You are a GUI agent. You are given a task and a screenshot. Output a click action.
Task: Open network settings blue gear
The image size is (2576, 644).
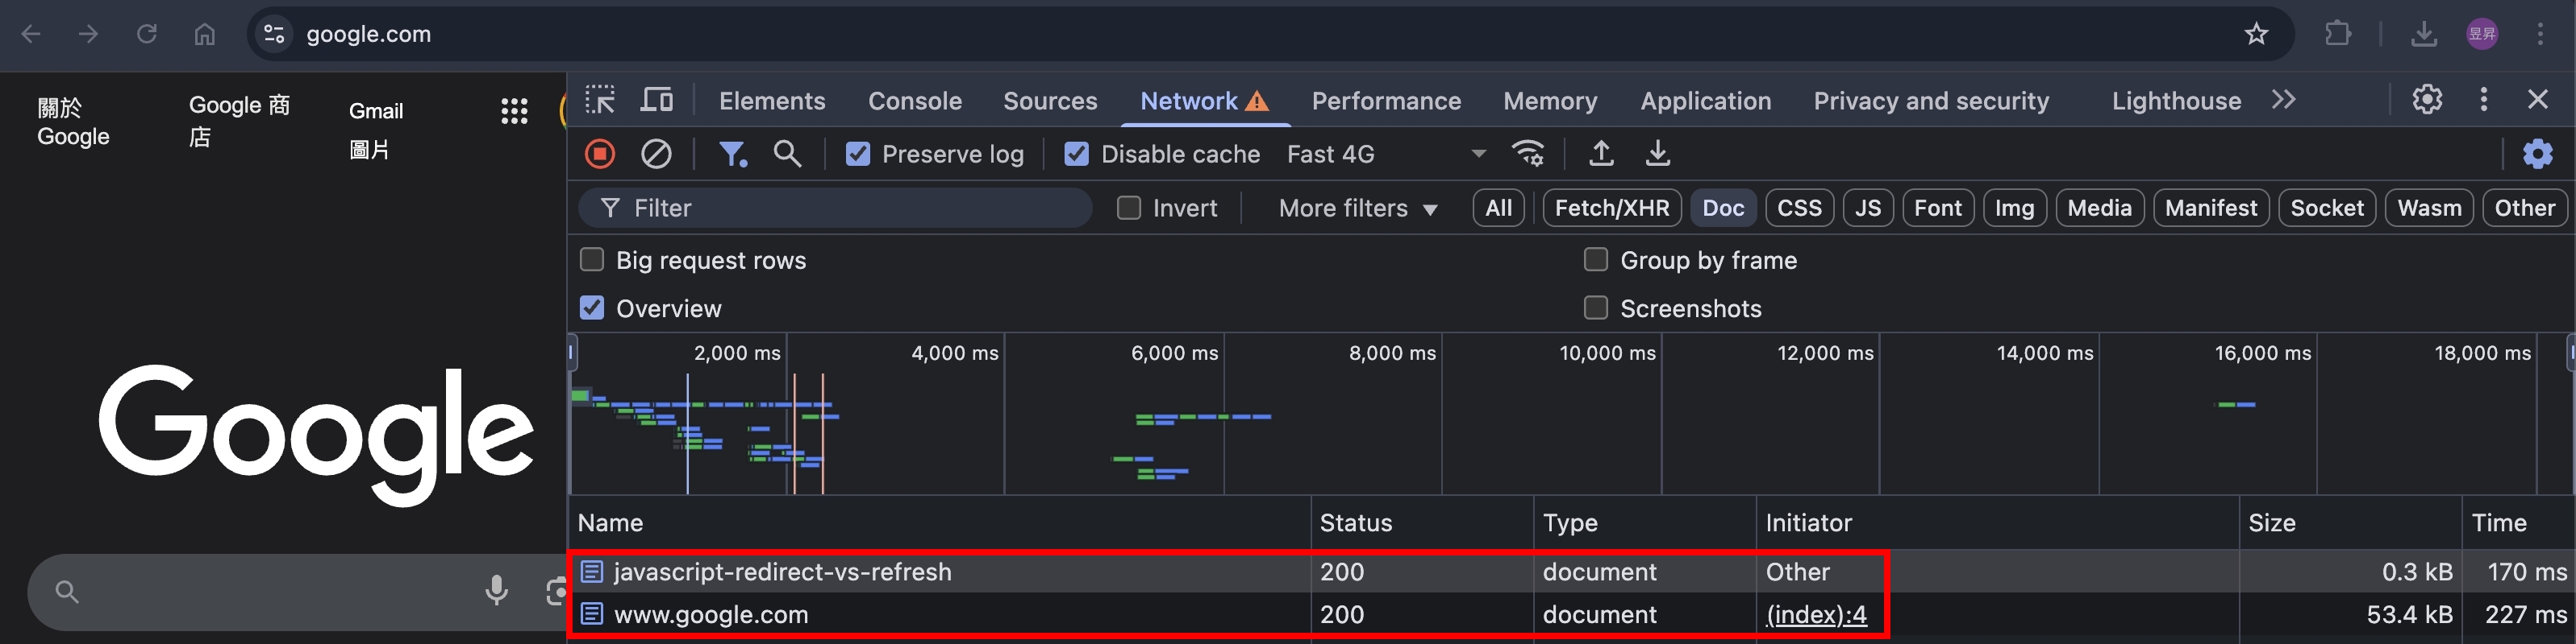[2538, 154]
